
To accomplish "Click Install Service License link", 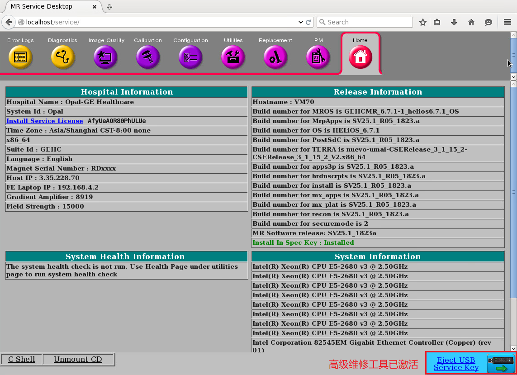I will coord(45,121).
